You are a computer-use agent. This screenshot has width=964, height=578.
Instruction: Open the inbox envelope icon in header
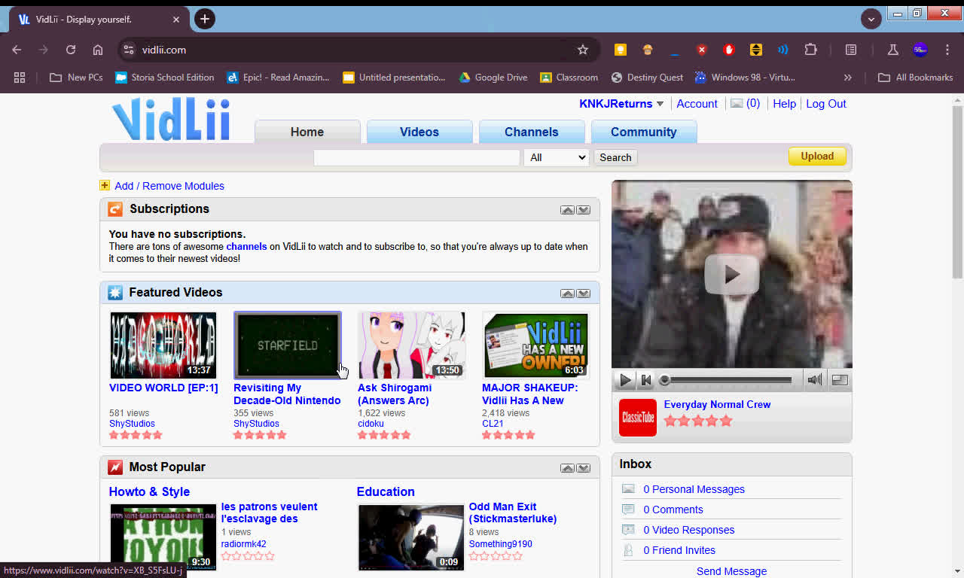click(x=737, y=104)
